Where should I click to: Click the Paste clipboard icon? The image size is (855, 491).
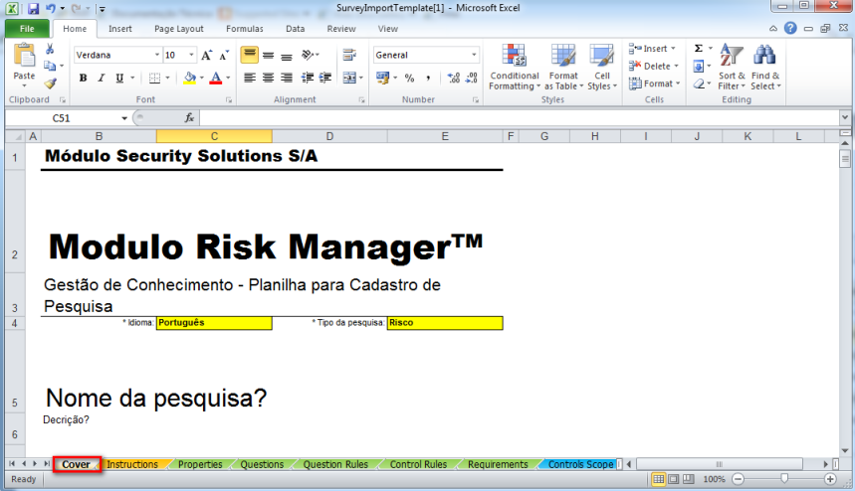pos(25,55)
